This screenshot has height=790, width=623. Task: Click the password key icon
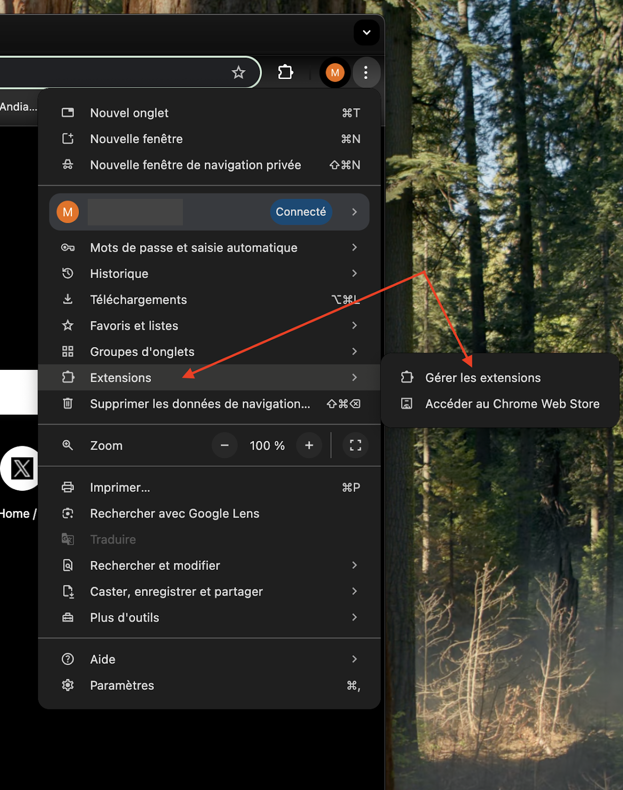(68, 248)
